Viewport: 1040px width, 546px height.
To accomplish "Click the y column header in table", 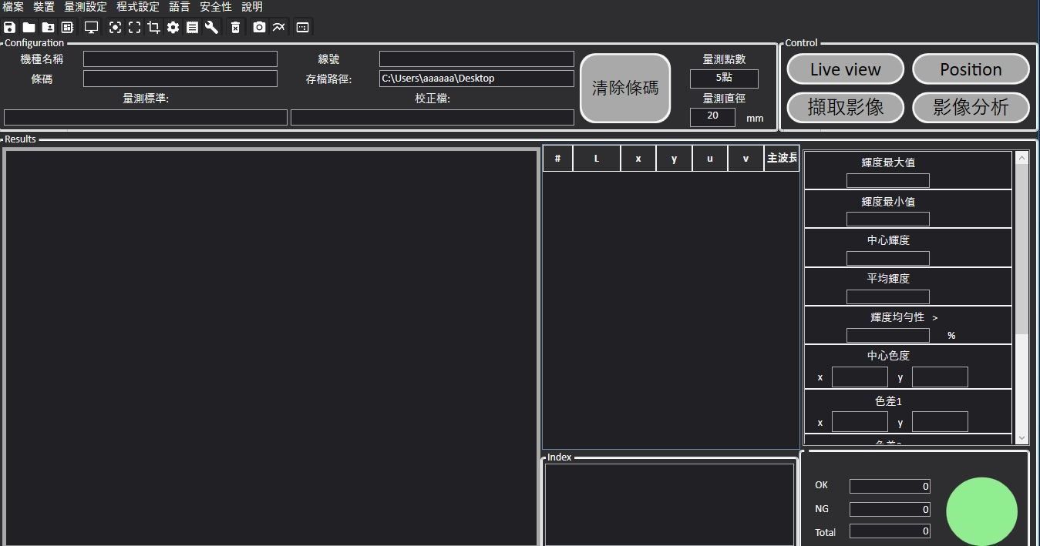I will 675,159.
